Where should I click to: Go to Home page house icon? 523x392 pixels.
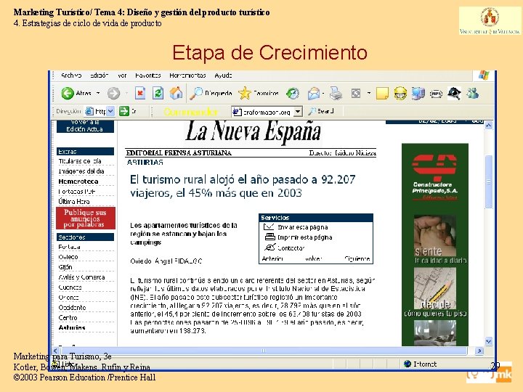point(176,93)
